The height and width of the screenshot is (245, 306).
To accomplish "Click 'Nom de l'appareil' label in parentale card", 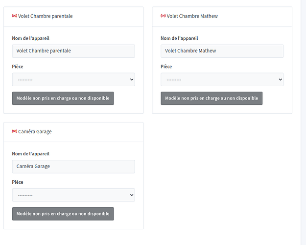I will point(30,38).
